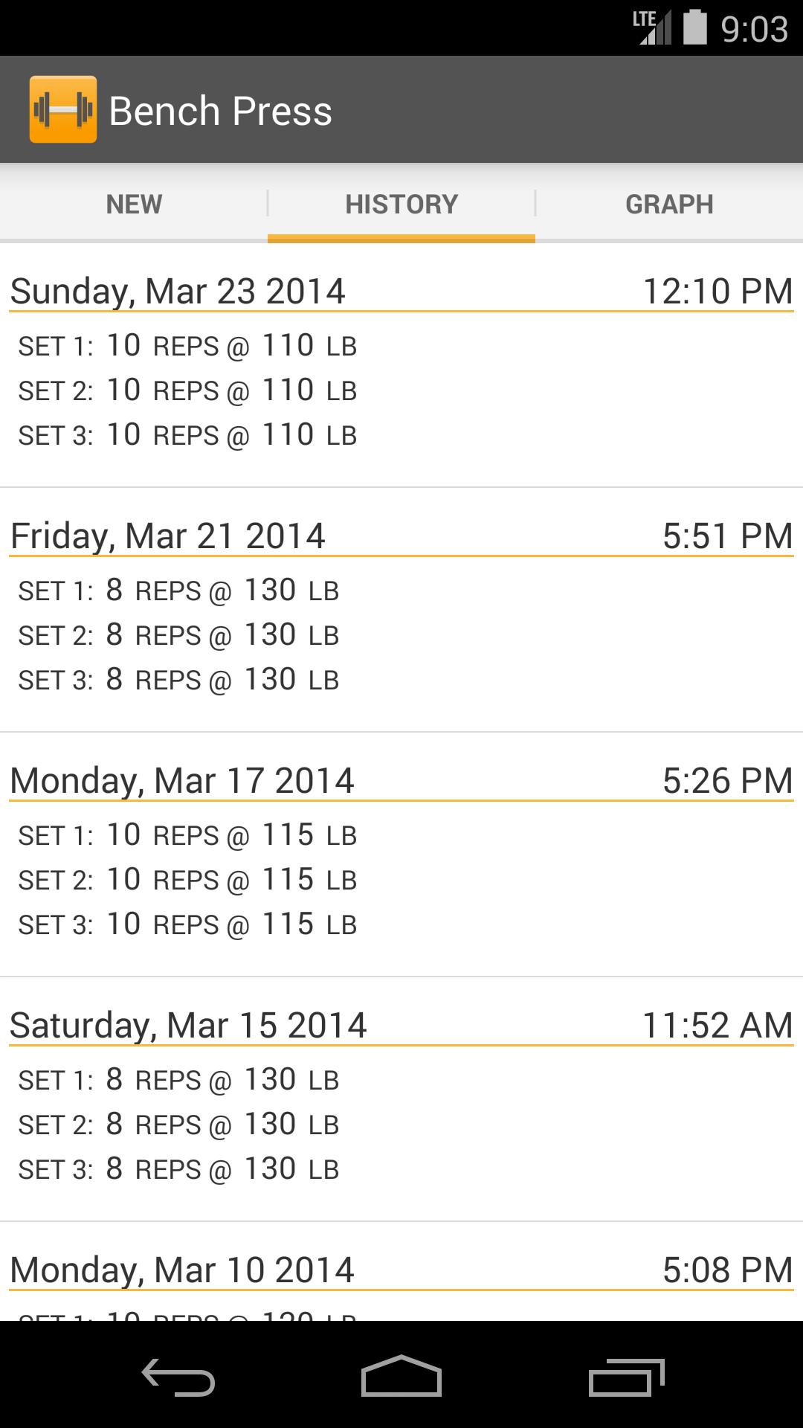Open the GRAPH tab
The width and height of the screenshot is (803, 1428).
[669, 204]
